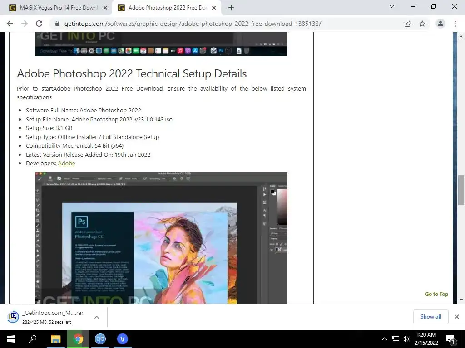
Task: Bookmark this page with the star icon
Action: [x=422, y=24]
